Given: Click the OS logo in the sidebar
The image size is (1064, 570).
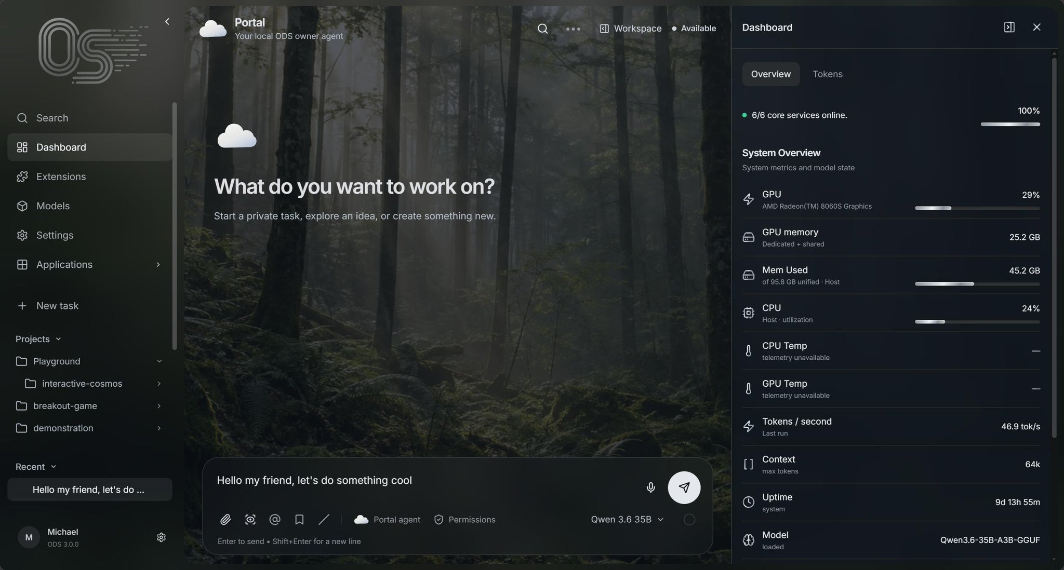Looking at the screenshot, I should coord(93,50).
